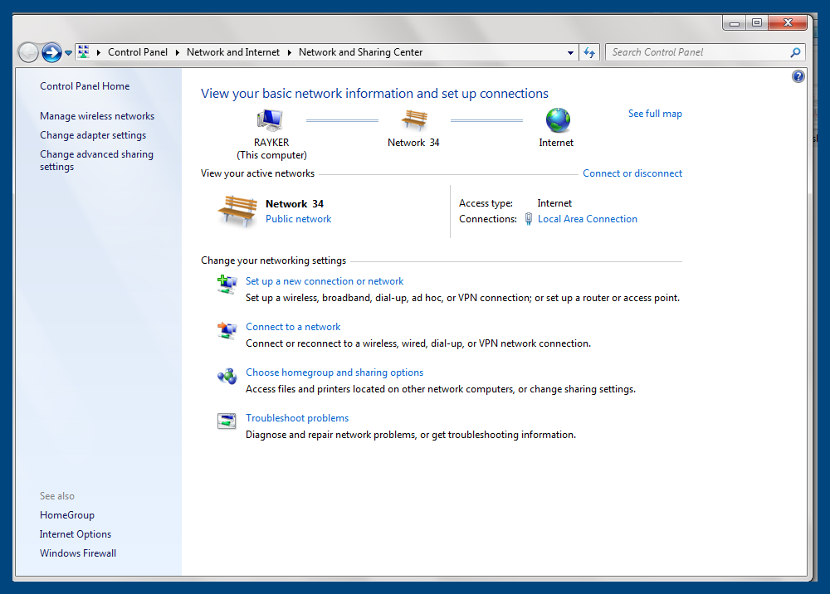Open Help via the question mark icon
Screen dimensions: 830x594
(x=798, y=75)
